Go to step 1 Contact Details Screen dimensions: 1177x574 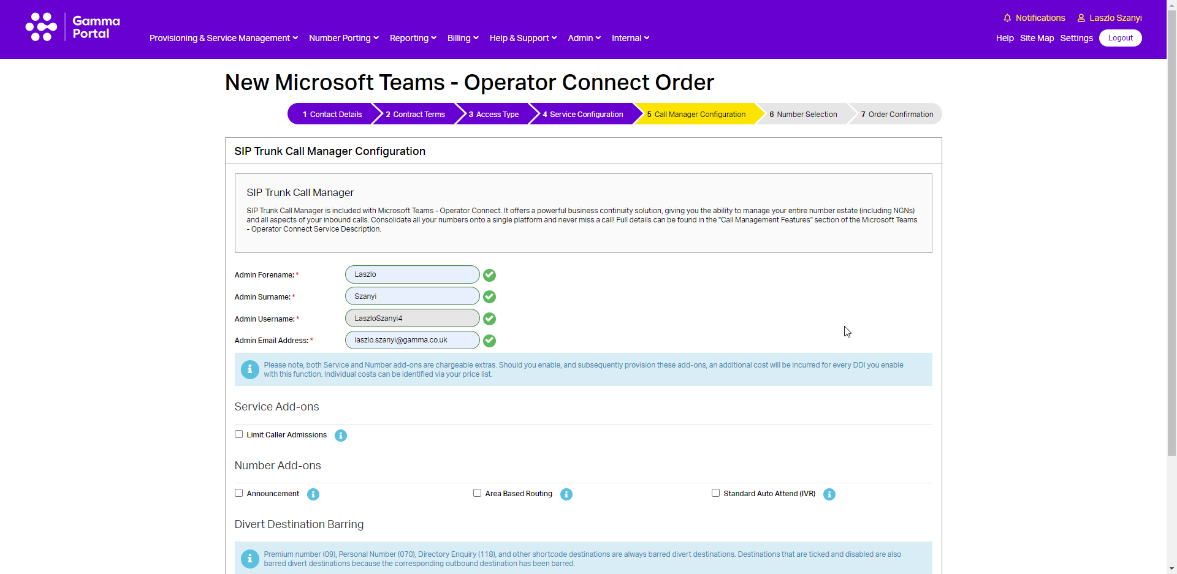(x=332, y=114)
